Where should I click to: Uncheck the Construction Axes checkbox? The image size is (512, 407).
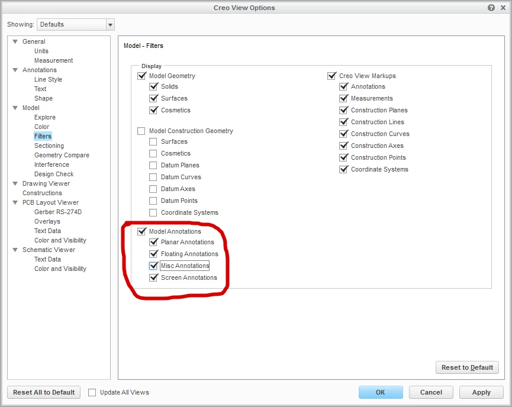coord(343,146)
